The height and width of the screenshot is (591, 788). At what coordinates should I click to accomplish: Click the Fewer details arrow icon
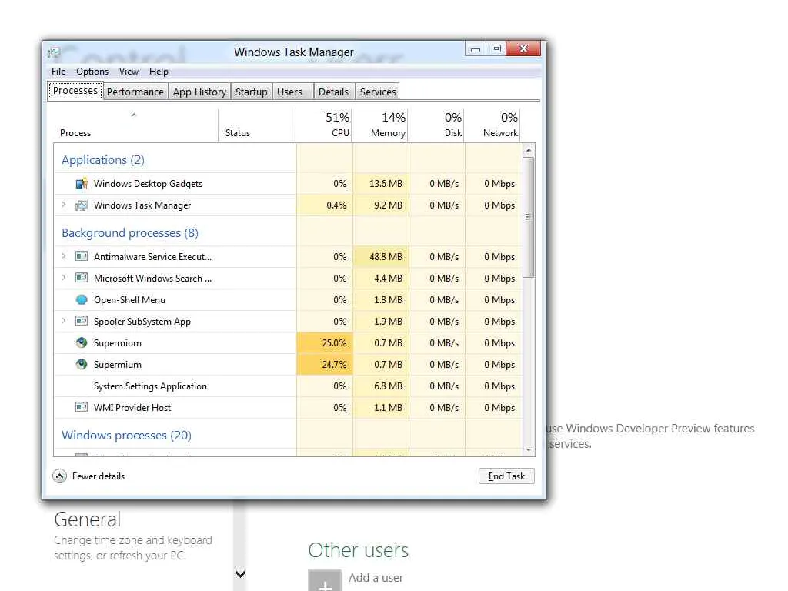click(59, 476)
